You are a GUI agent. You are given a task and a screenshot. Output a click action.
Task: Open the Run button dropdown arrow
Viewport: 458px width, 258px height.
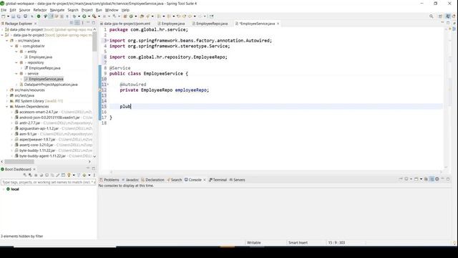[x=89, y=16]
